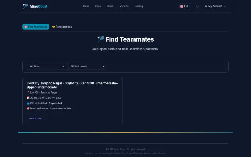Click the 2026 Open Court copyright text
This screenshot has height=157, width=251.
126,149
